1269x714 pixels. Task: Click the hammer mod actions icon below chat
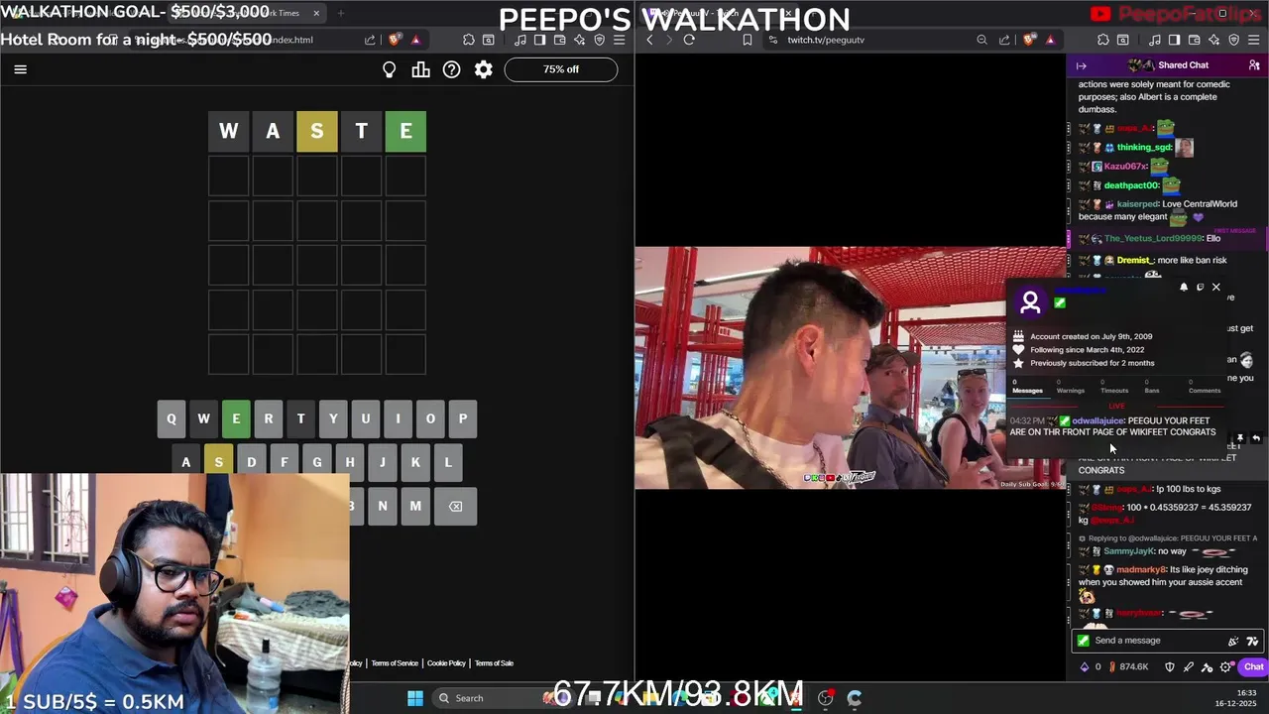1208,667
